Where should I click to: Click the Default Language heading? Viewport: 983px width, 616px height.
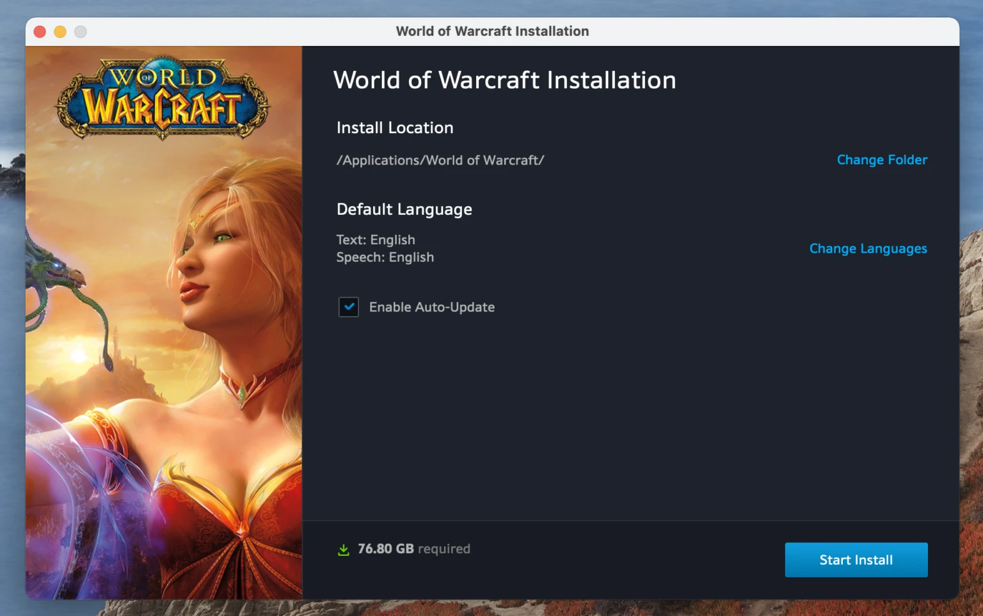pos(404,210)
